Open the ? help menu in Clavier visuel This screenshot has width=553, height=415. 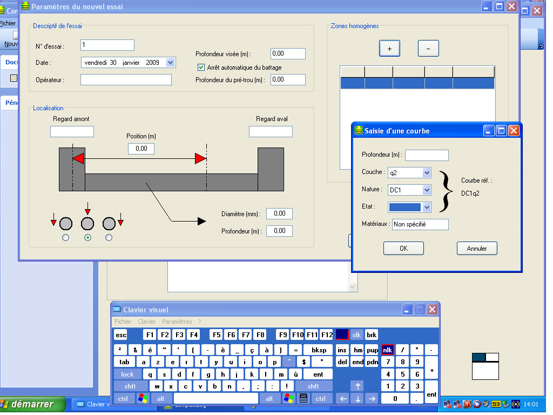pos(200,322)
